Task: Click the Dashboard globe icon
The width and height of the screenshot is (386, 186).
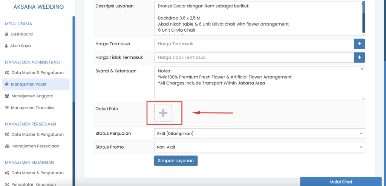Action: pos(6,34)
